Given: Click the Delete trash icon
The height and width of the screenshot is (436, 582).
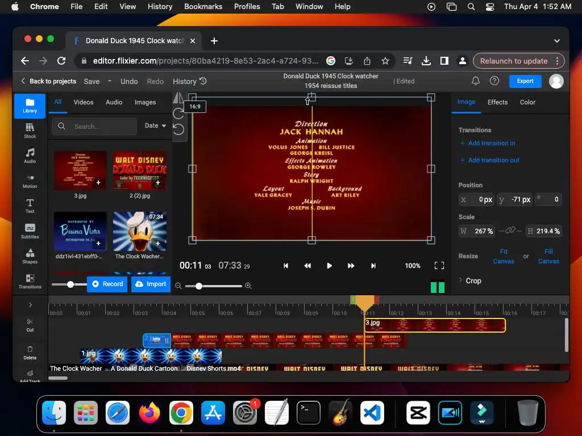Looking at the screenshot, I should click(30, 353).
